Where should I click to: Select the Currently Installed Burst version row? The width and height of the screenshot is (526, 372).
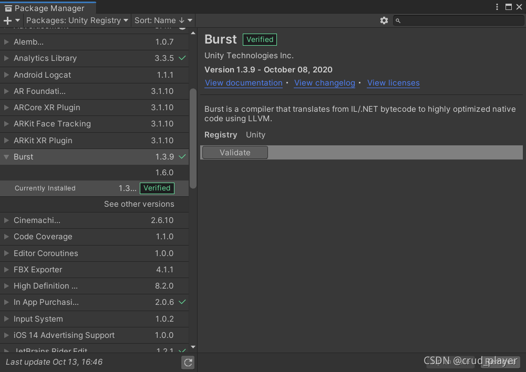(94, 188)
